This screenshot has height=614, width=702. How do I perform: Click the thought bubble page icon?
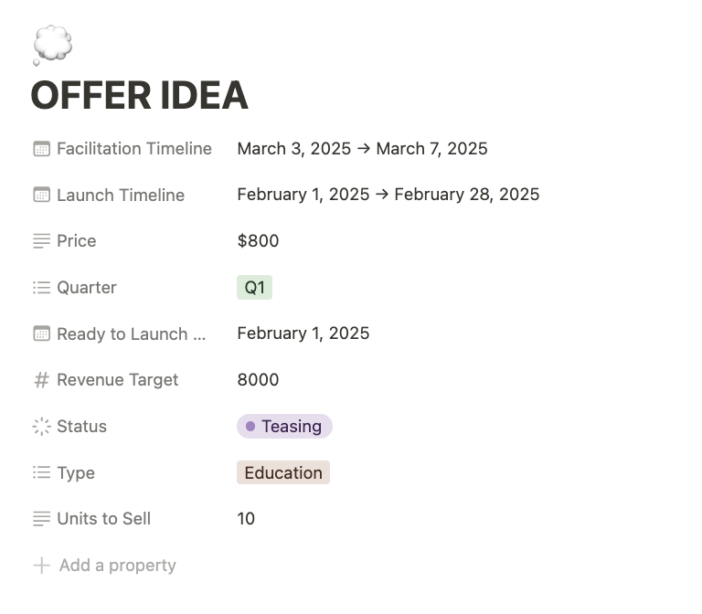tap(52, 45)
